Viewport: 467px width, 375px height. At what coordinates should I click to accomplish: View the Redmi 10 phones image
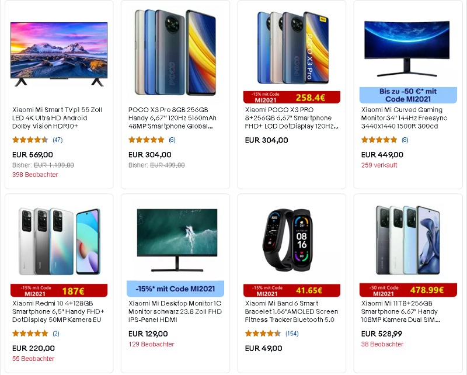coord(59,241)
